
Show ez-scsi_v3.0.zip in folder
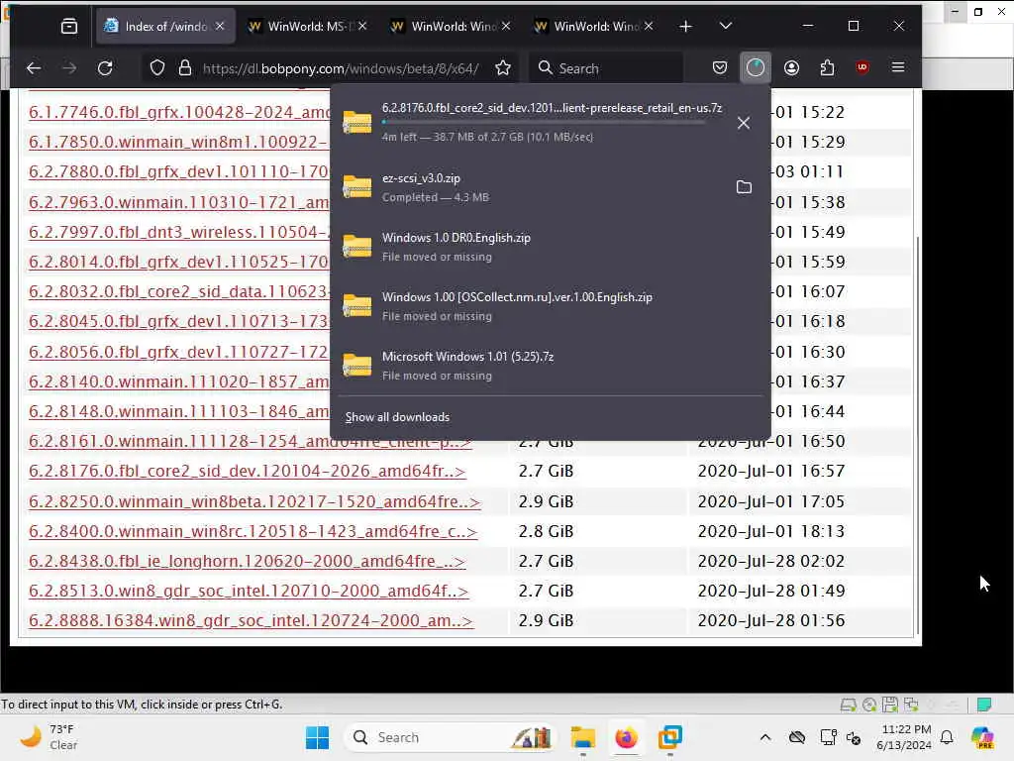(744, 187)
